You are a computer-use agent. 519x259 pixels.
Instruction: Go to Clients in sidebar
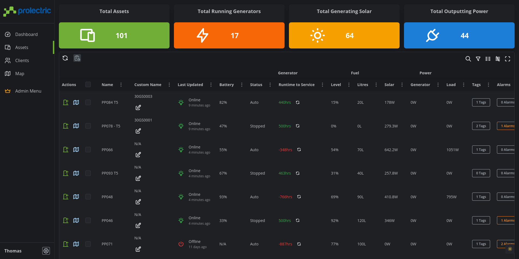coord(22,60)
